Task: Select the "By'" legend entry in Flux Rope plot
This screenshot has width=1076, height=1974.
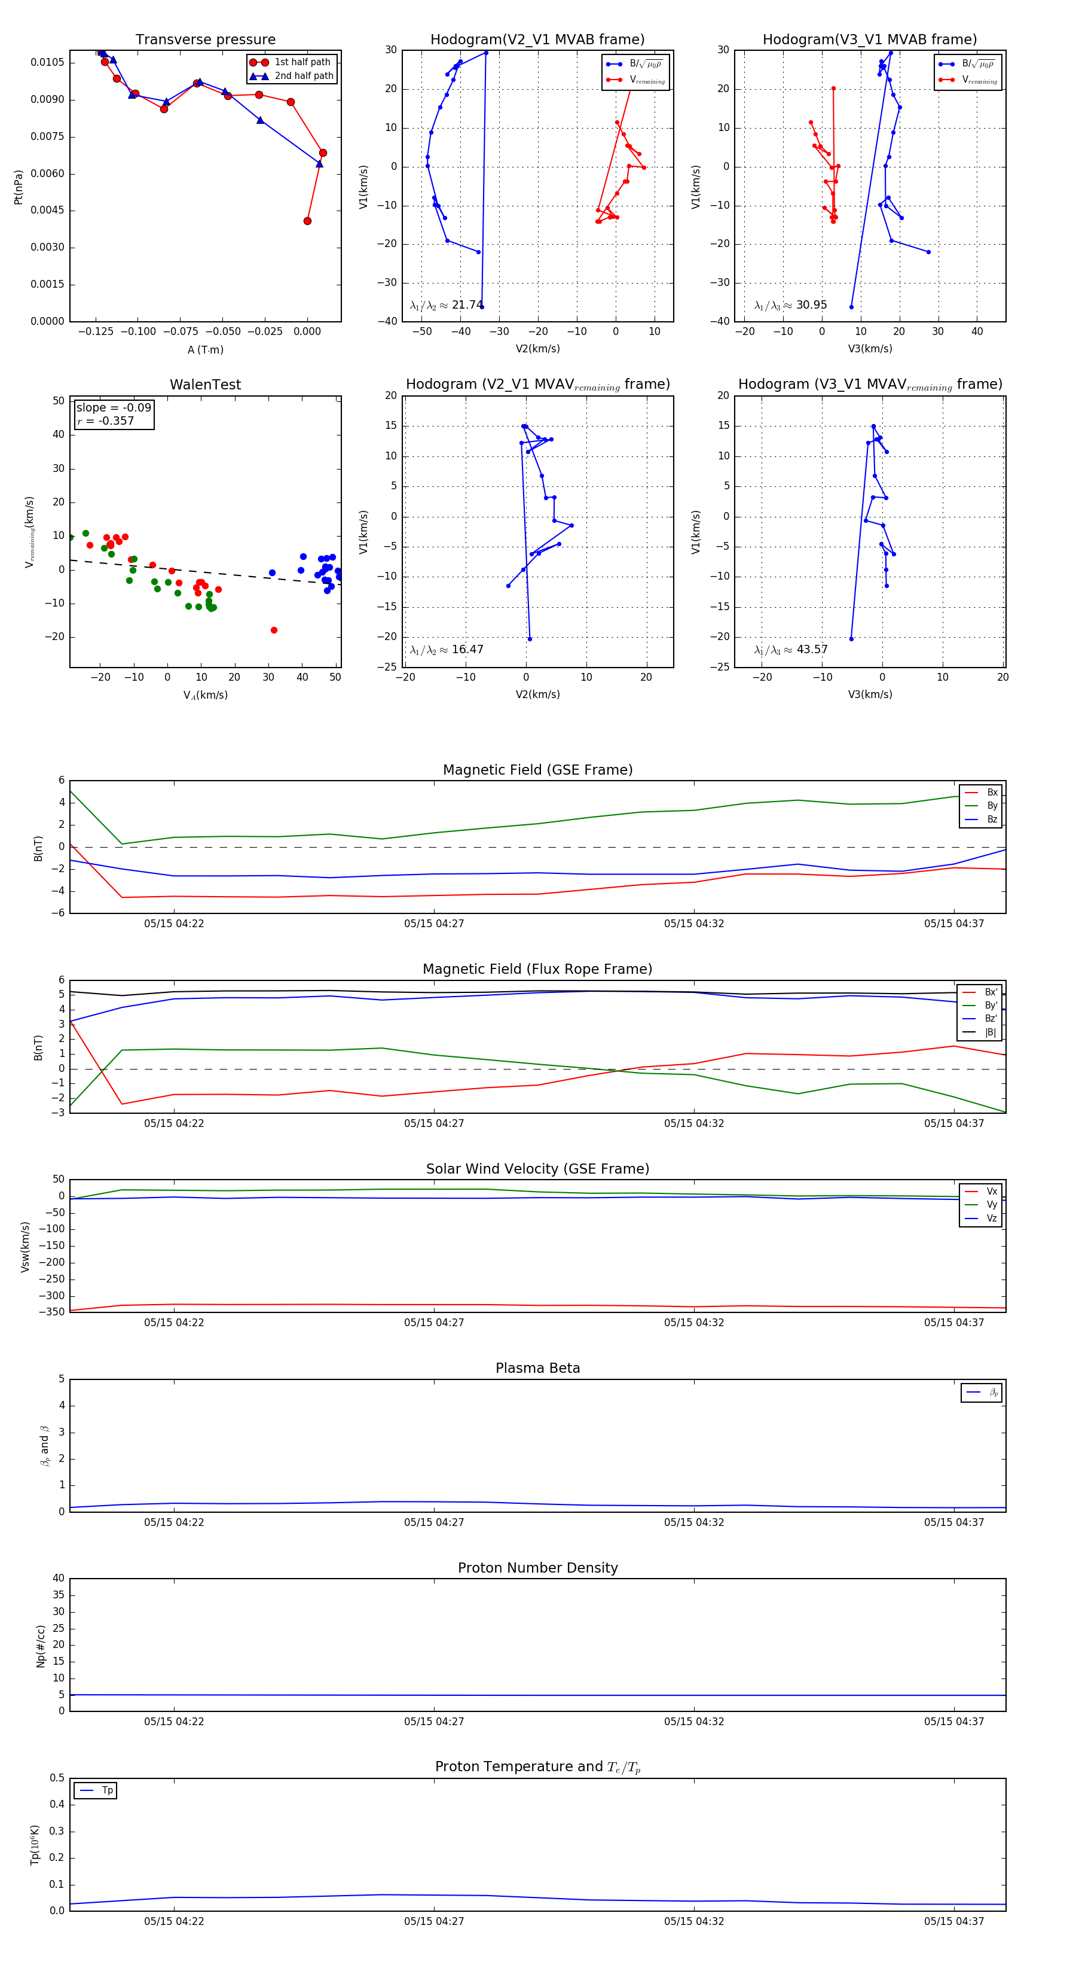Action: coord(980,1006)
